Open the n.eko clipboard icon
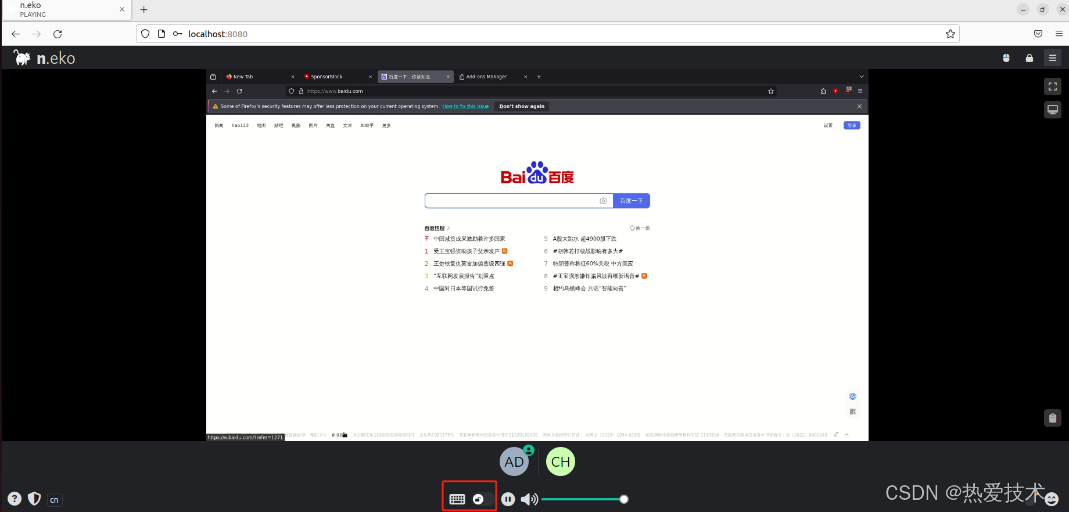This screenshot has height=512, width=1069. coord(1053,418)
